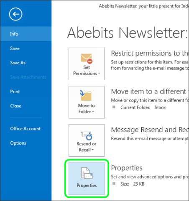Viewport: 189px width, 201px height.
Task: Expand the Resend or Recall dropdown arrow
Action: (92, 150)
